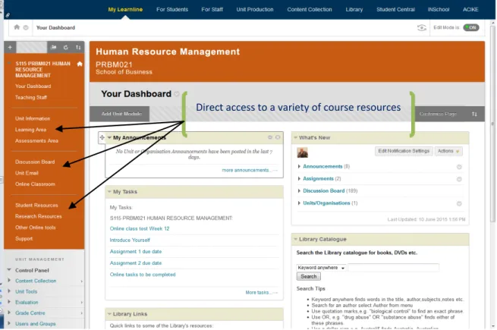Viewport: 497px width, 330px height.
Task: Click the student preview eye icon
Action: tap(421, 27)
